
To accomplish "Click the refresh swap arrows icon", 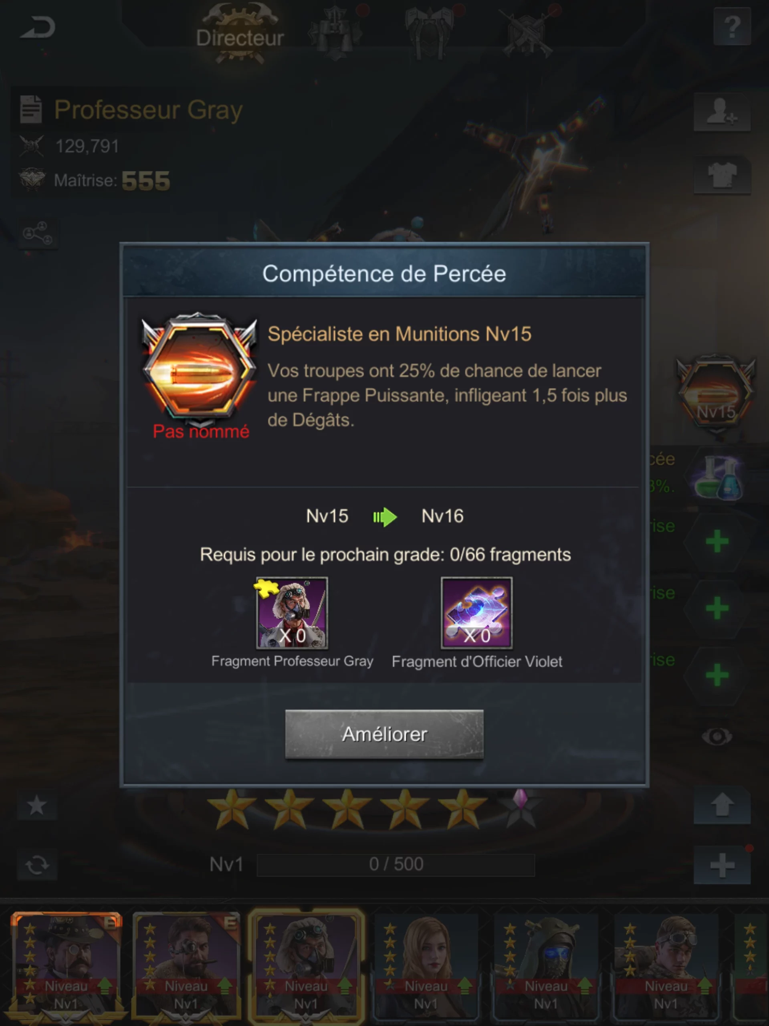I will [37, 864].
